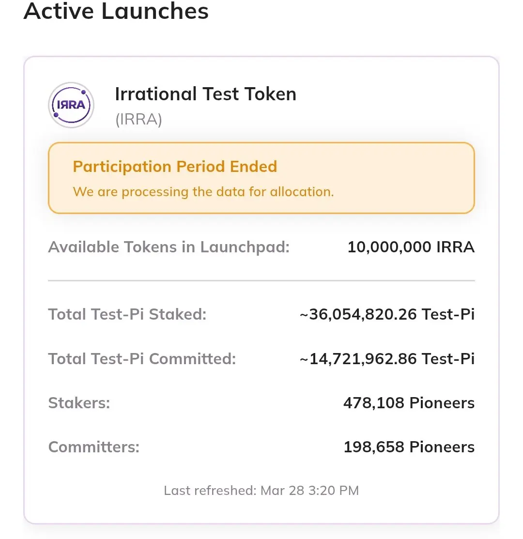Tap the processing data for allocation message
Screen dimensions: 523x539
point(203,192)
